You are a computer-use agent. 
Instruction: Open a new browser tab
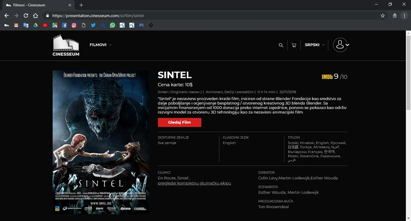[81, 5]
